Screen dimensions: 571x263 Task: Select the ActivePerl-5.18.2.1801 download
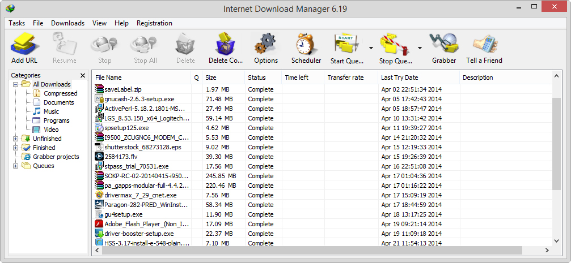(x=322, y=108)
